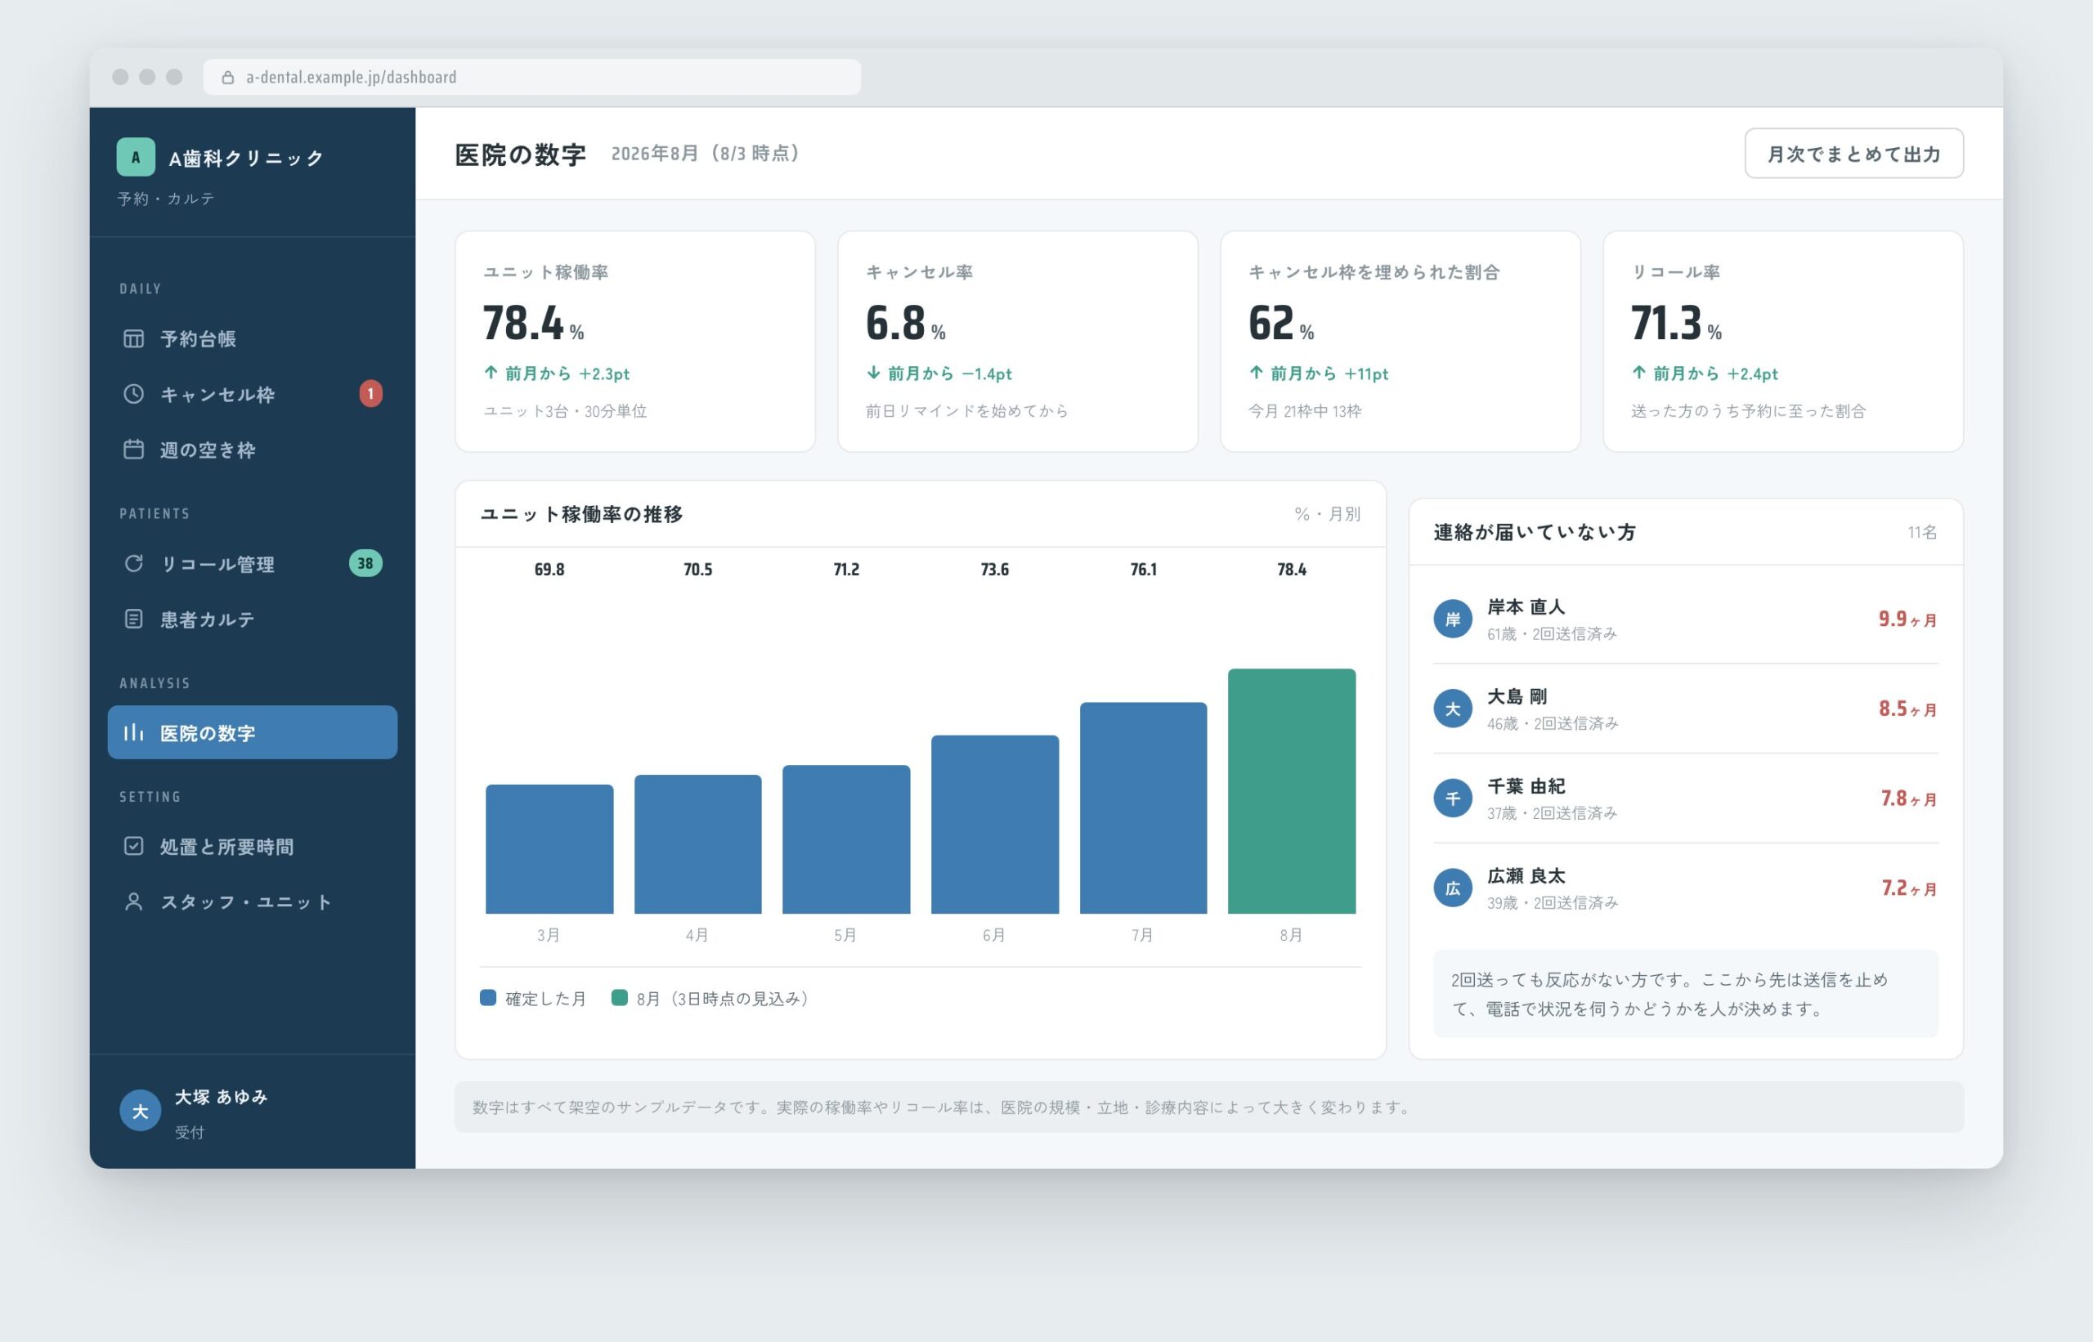Click the キャンセル枠 clock icon
This screenshot has width=2093, height=1342.
[x=133, y=394]
